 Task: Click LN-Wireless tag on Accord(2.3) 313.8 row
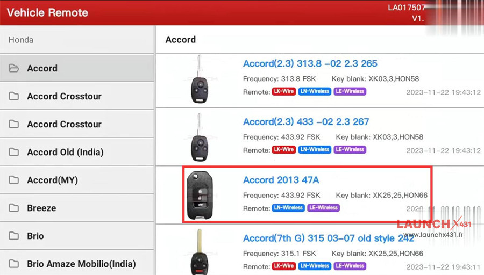tap(315, 91)
